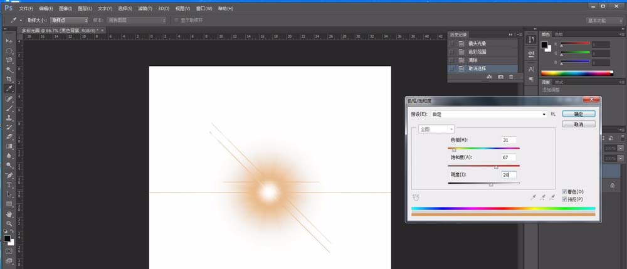The image size is (627, 269).
Task: Open the 图像(I) menu
Action: [x=65, y=9]
